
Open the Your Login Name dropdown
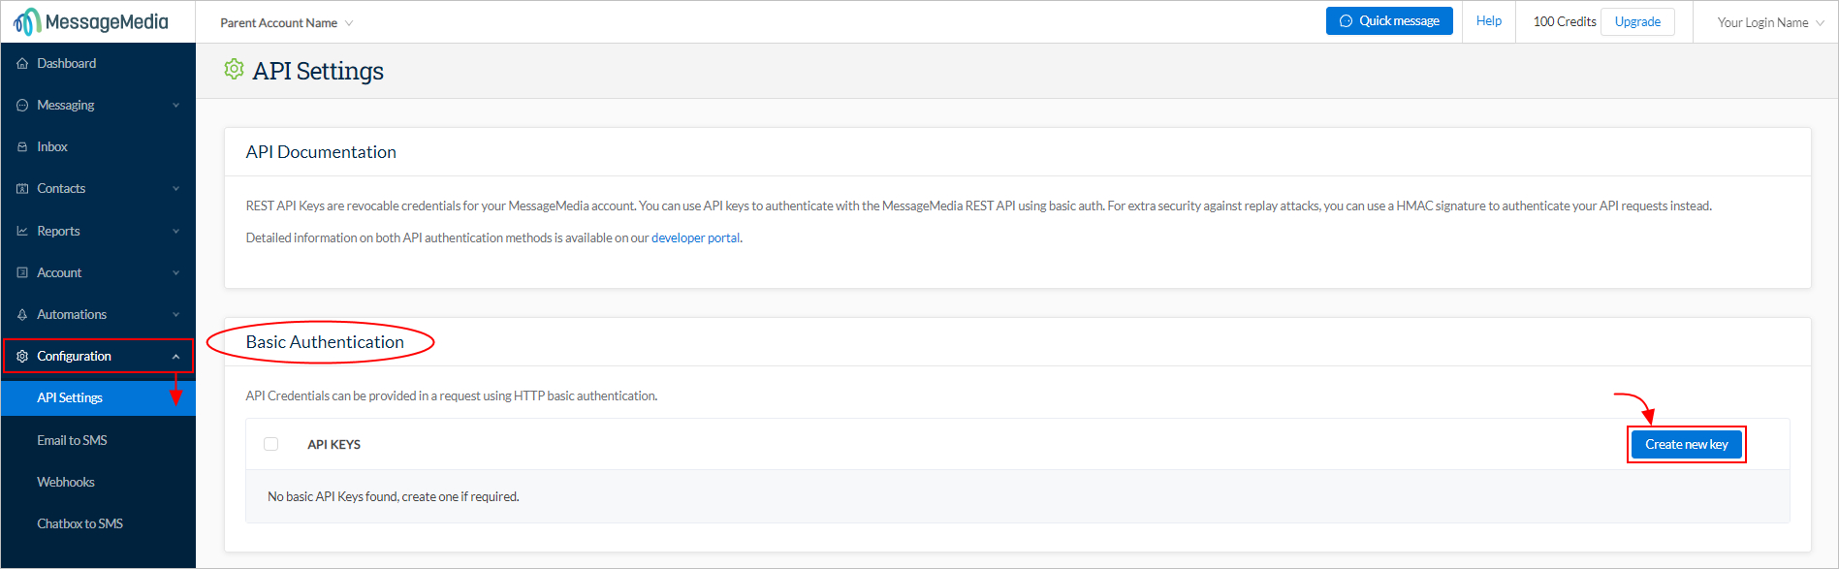(1770, 22)
